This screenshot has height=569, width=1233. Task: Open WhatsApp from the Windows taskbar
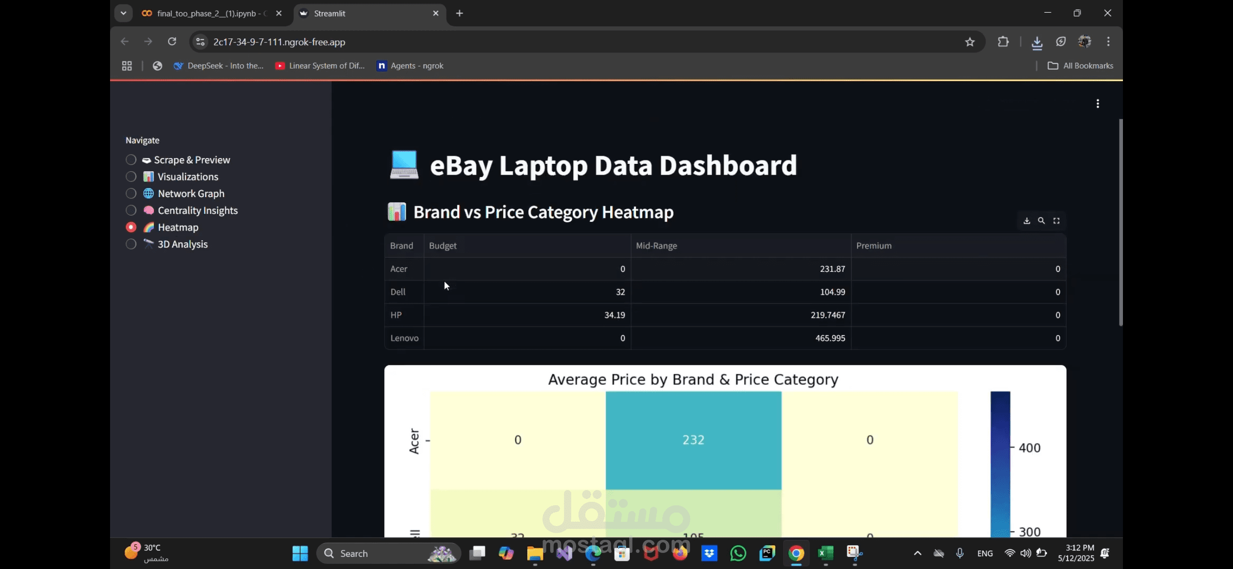738,553
